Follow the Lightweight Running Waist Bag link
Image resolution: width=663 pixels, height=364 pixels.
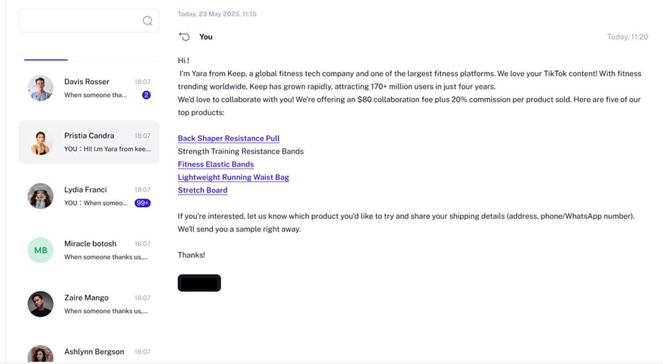(233, 177)
